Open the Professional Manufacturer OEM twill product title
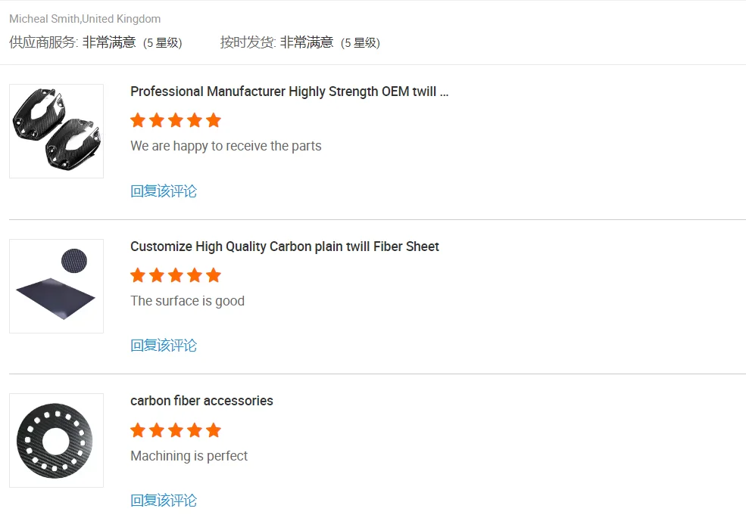The width and height of the screenshot is (746, 521). [x=289, y=91]
